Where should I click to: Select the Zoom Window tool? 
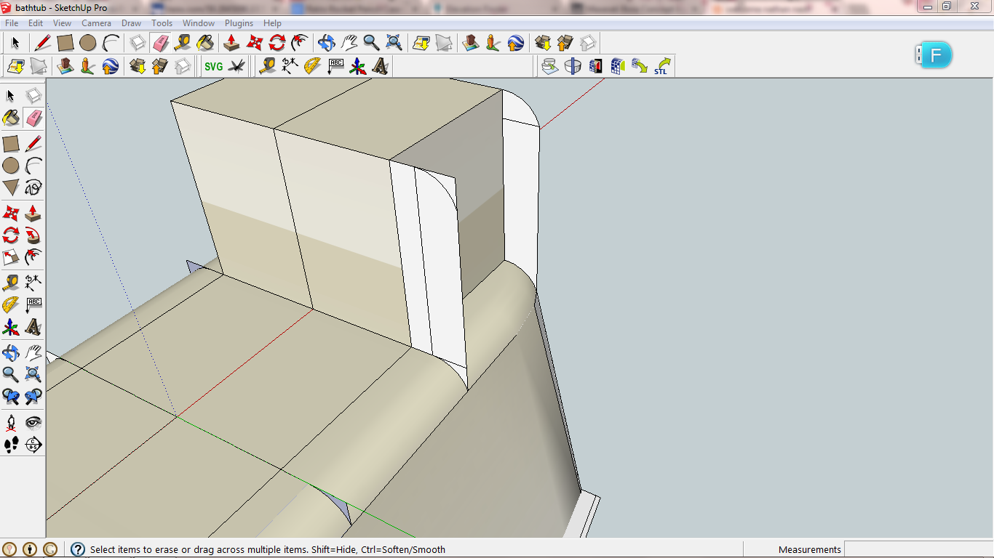(x=33, y=374)
